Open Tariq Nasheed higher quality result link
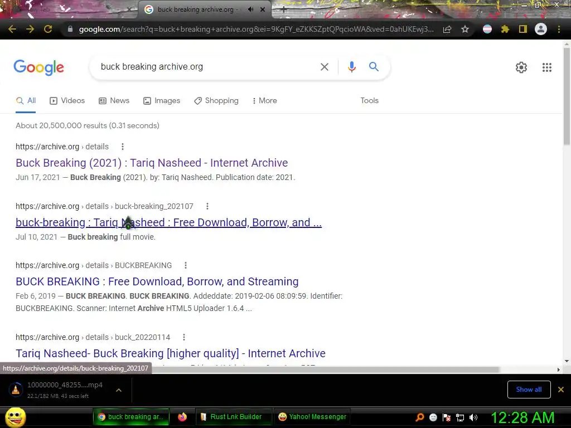 pos(171,353)
